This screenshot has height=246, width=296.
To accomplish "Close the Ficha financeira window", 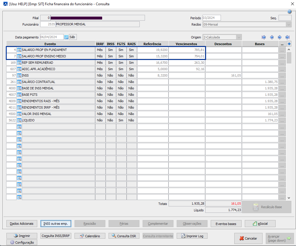I will [292, 4].
